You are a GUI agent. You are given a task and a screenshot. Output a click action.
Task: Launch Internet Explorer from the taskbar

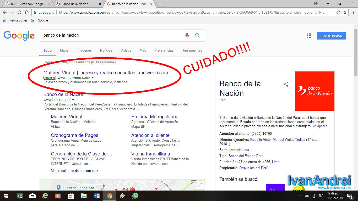45,196
